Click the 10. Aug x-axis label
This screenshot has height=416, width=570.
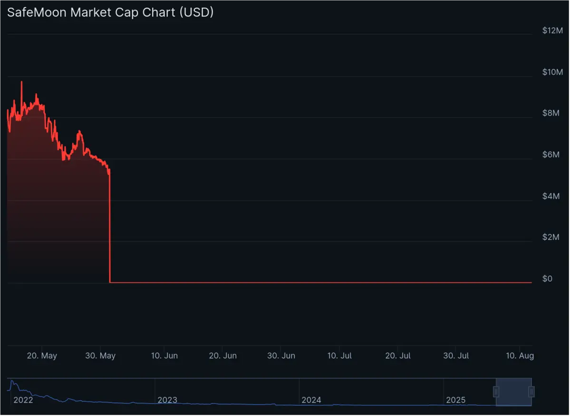coord(520,356)
